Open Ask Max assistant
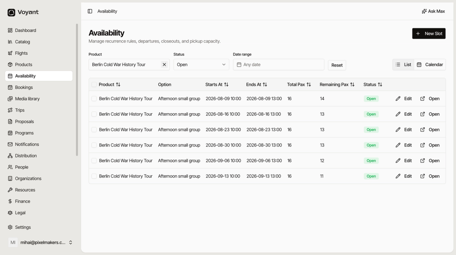Viewport: 456px width, 255px height. tap(433, 11)
